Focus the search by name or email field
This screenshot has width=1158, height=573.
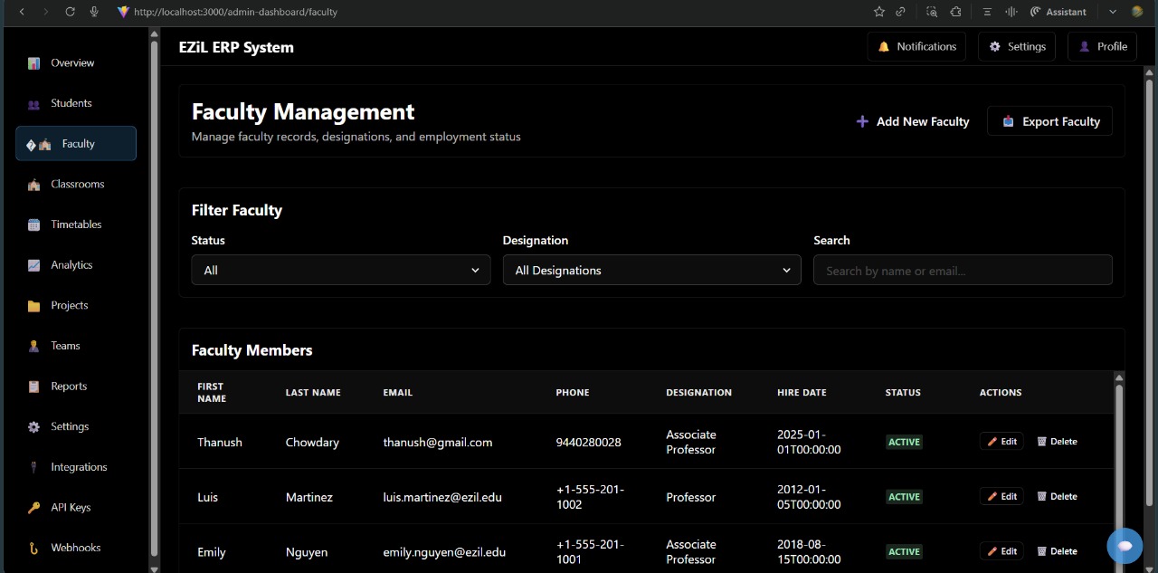tap(962, 271)
